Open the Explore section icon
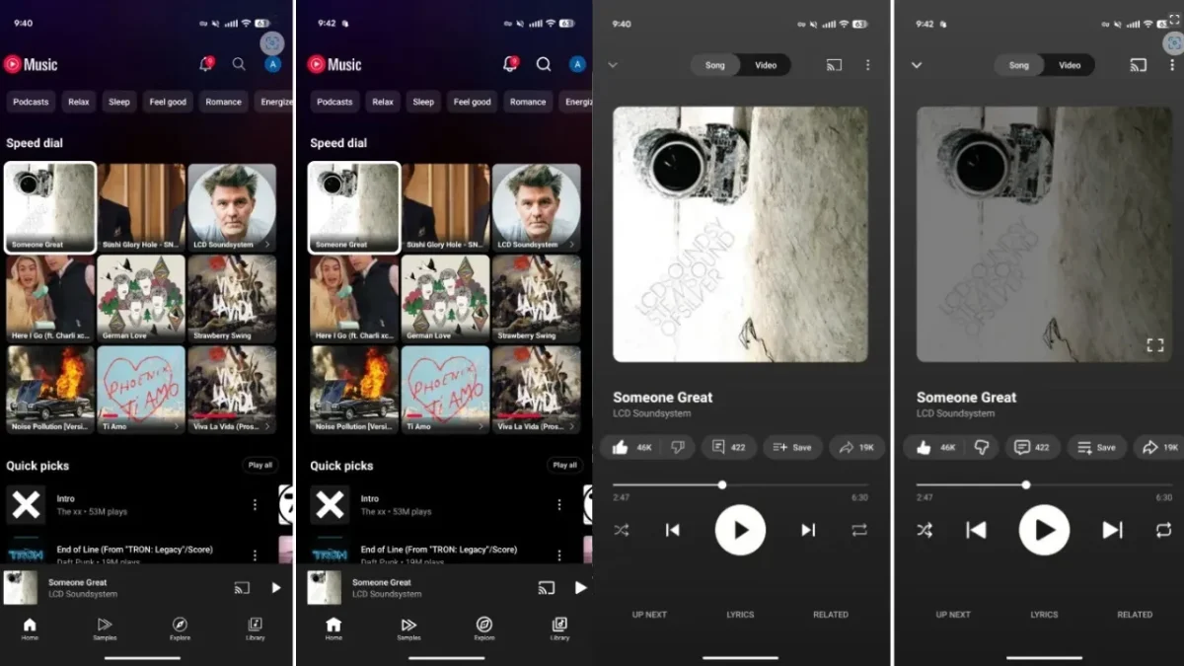The width and height of the screenshot is (1184, 666). (x=180, y=625)
